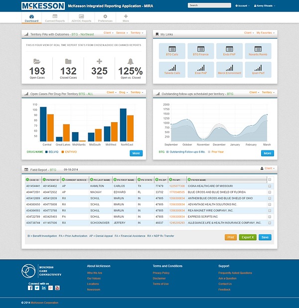This screenshot has width=299, height=308.
Task: Click the Total plus icon
Action: pyautogui.click(x=99, y=61)
